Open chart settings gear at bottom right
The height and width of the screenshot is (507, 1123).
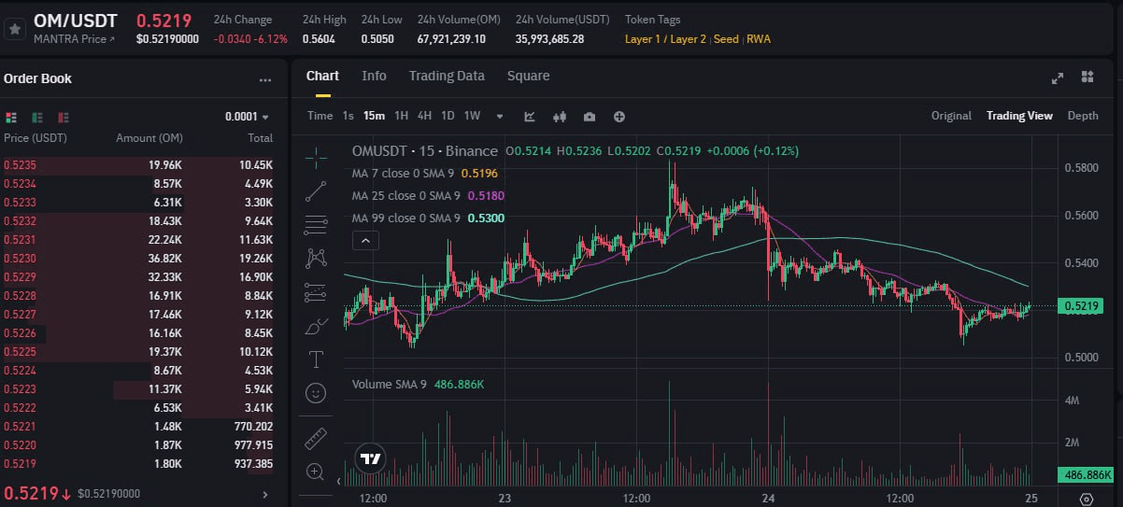pyautogui.click(x=1086, y=499)
